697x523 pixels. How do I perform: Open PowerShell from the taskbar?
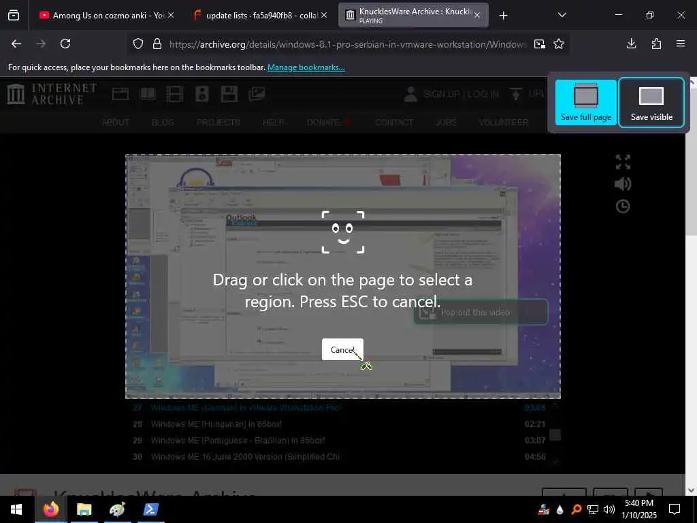[150, 509]
